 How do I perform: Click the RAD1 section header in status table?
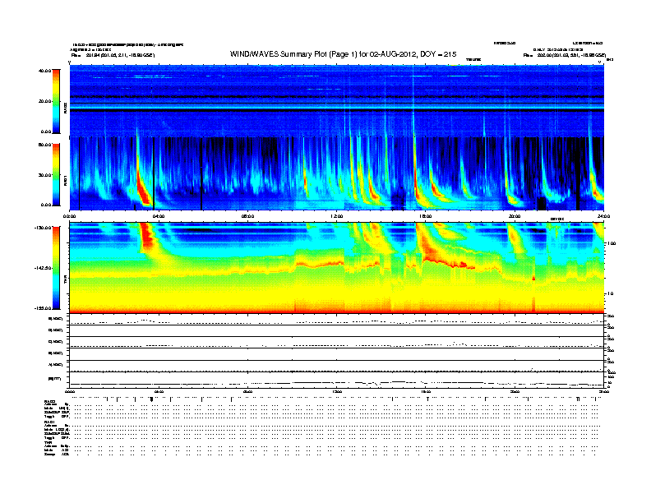tap(50, 422)
